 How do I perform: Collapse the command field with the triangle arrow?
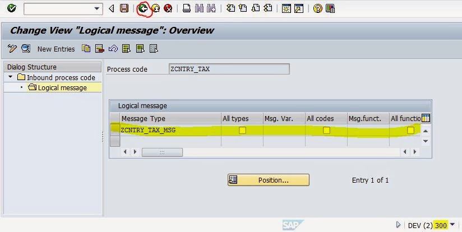[x=112, y=8]
